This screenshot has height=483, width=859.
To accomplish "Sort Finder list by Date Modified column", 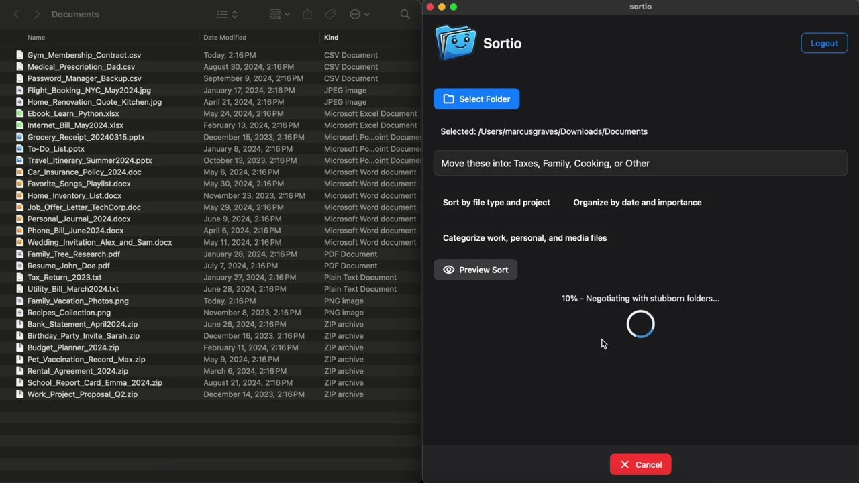I will click(x=225, y=38).
